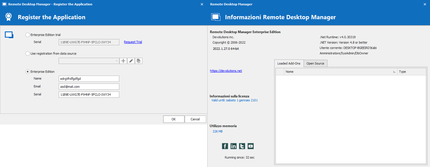Open the data source manager icon

click(x=139, y=61)
